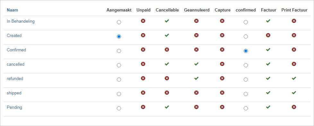The image size is (314, 126).
Task: Toggle the Factuur checkmark in the Pending row
Action: tap(268, 107)
